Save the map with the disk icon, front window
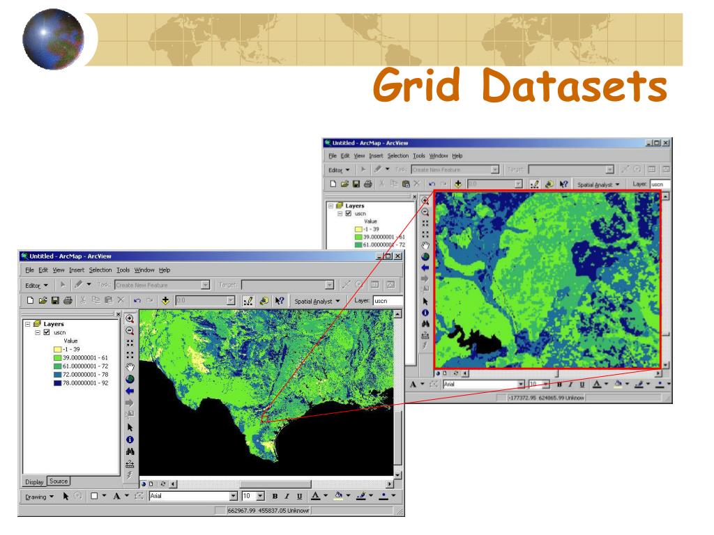The image size is (714, 535). click(55, 300)
